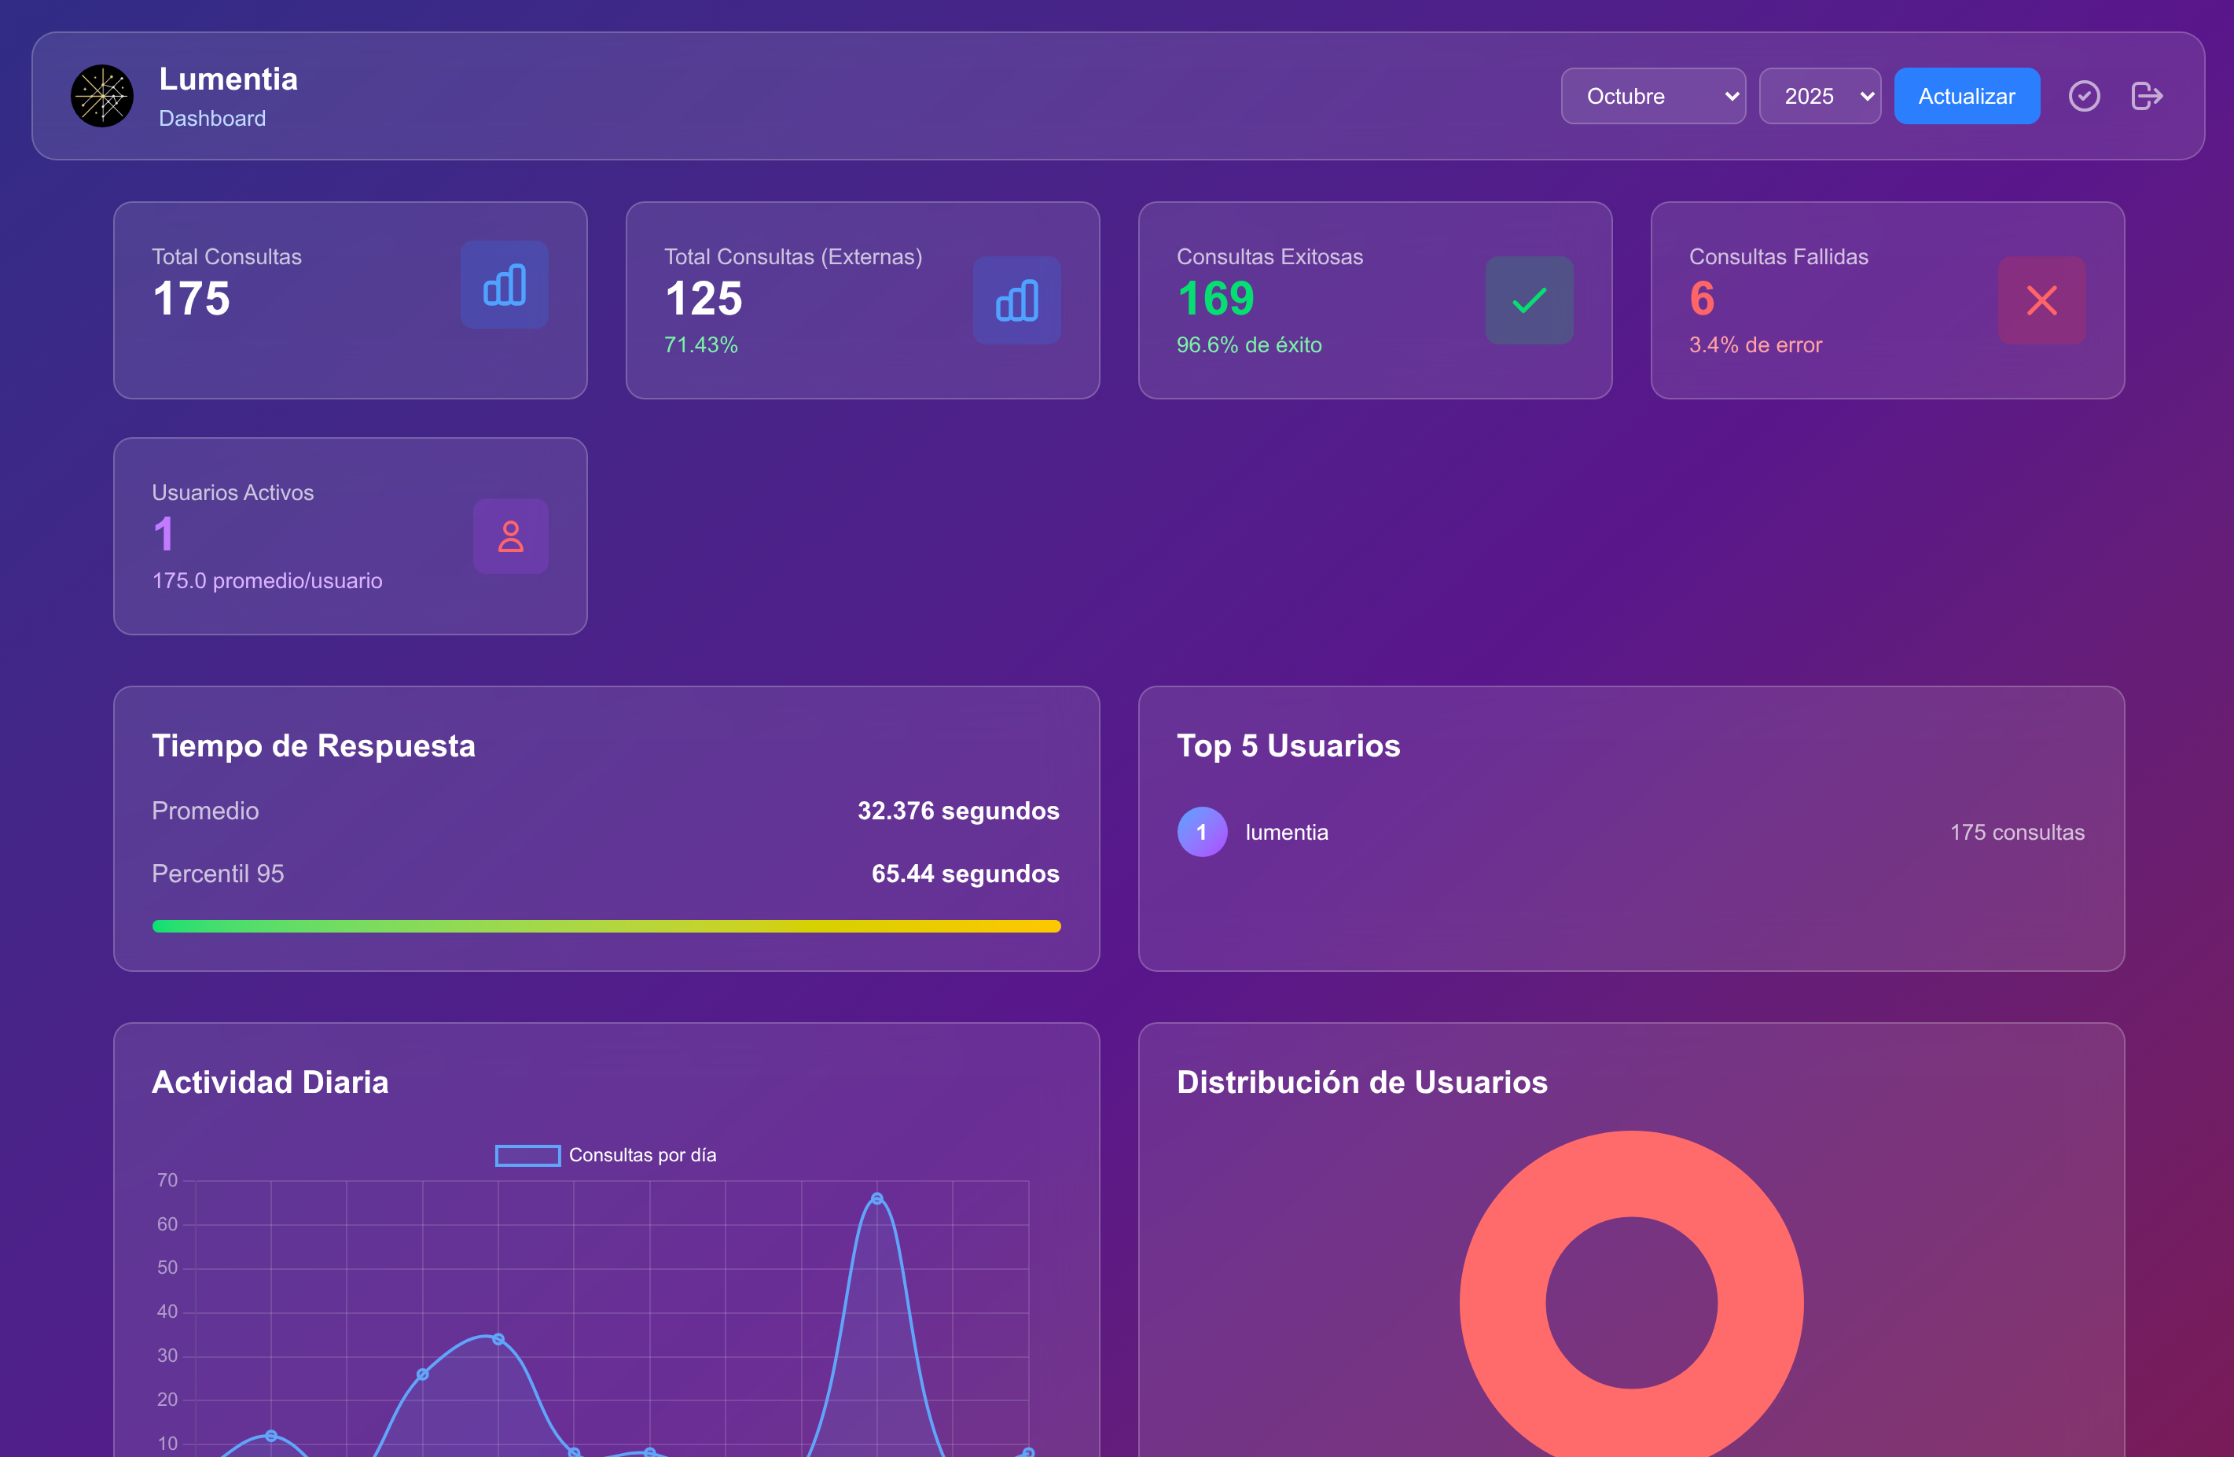The width and height of the screenshot is (2234, 1457).
Task: Open the Top 5 Usuarios section header
Action: tap(1288, 746)
